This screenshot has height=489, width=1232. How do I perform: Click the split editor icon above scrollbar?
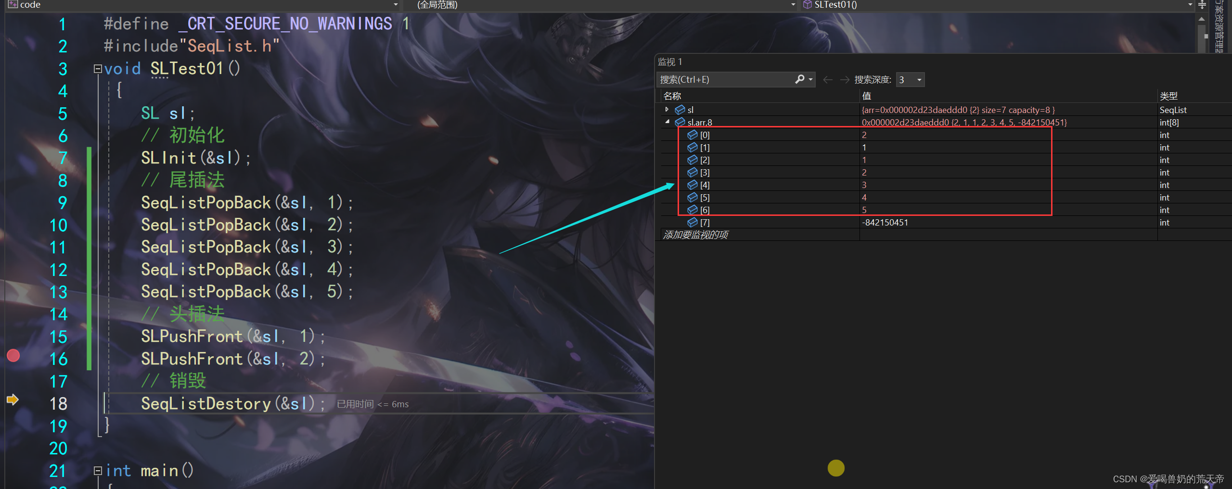click(1202, 5)
